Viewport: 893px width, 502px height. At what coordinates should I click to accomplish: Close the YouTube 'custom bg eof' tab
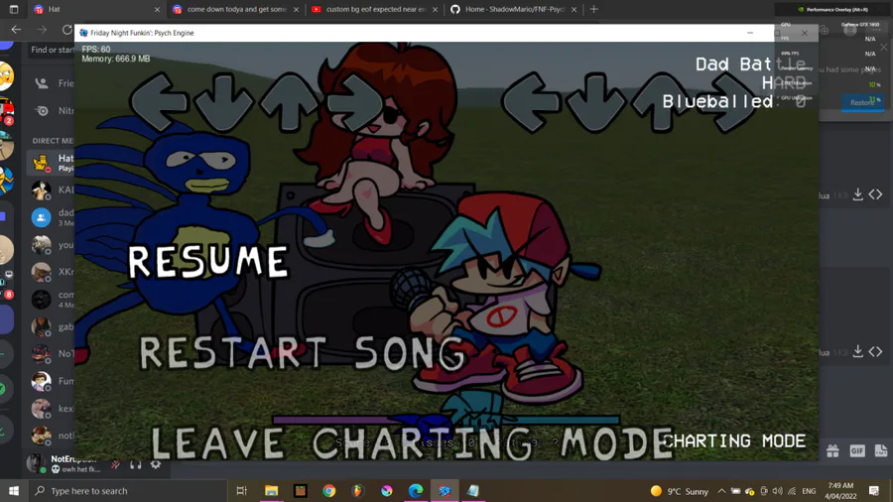[x=436, y=10]
